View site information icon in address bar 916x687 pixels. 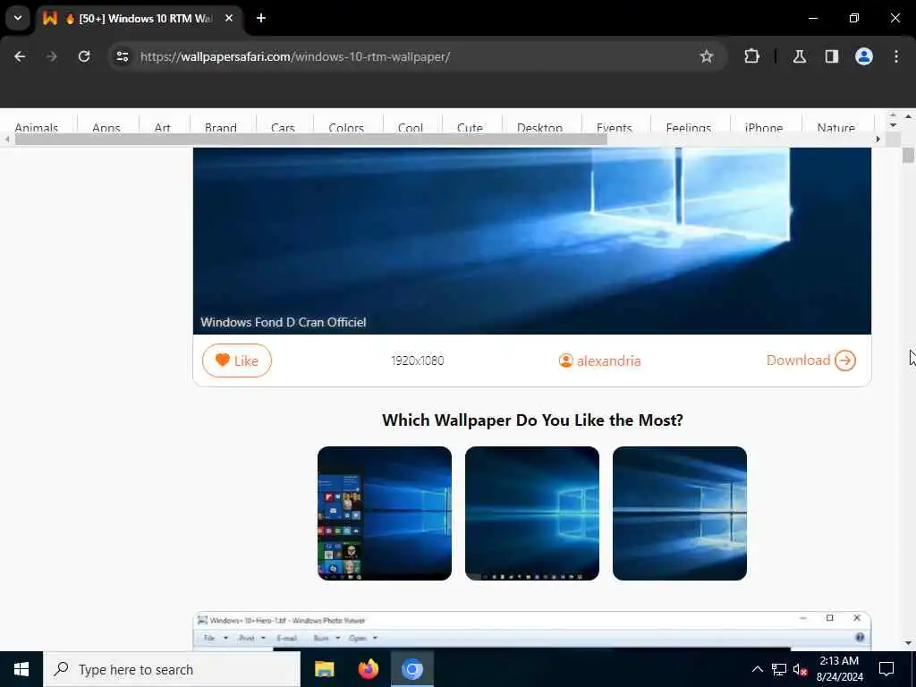tap(122, 56)
